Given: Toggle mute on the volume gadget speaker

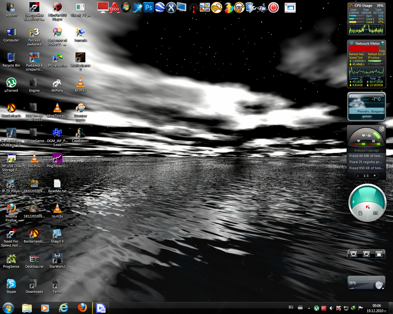Looking at the screenshot, I should [379, 285].
